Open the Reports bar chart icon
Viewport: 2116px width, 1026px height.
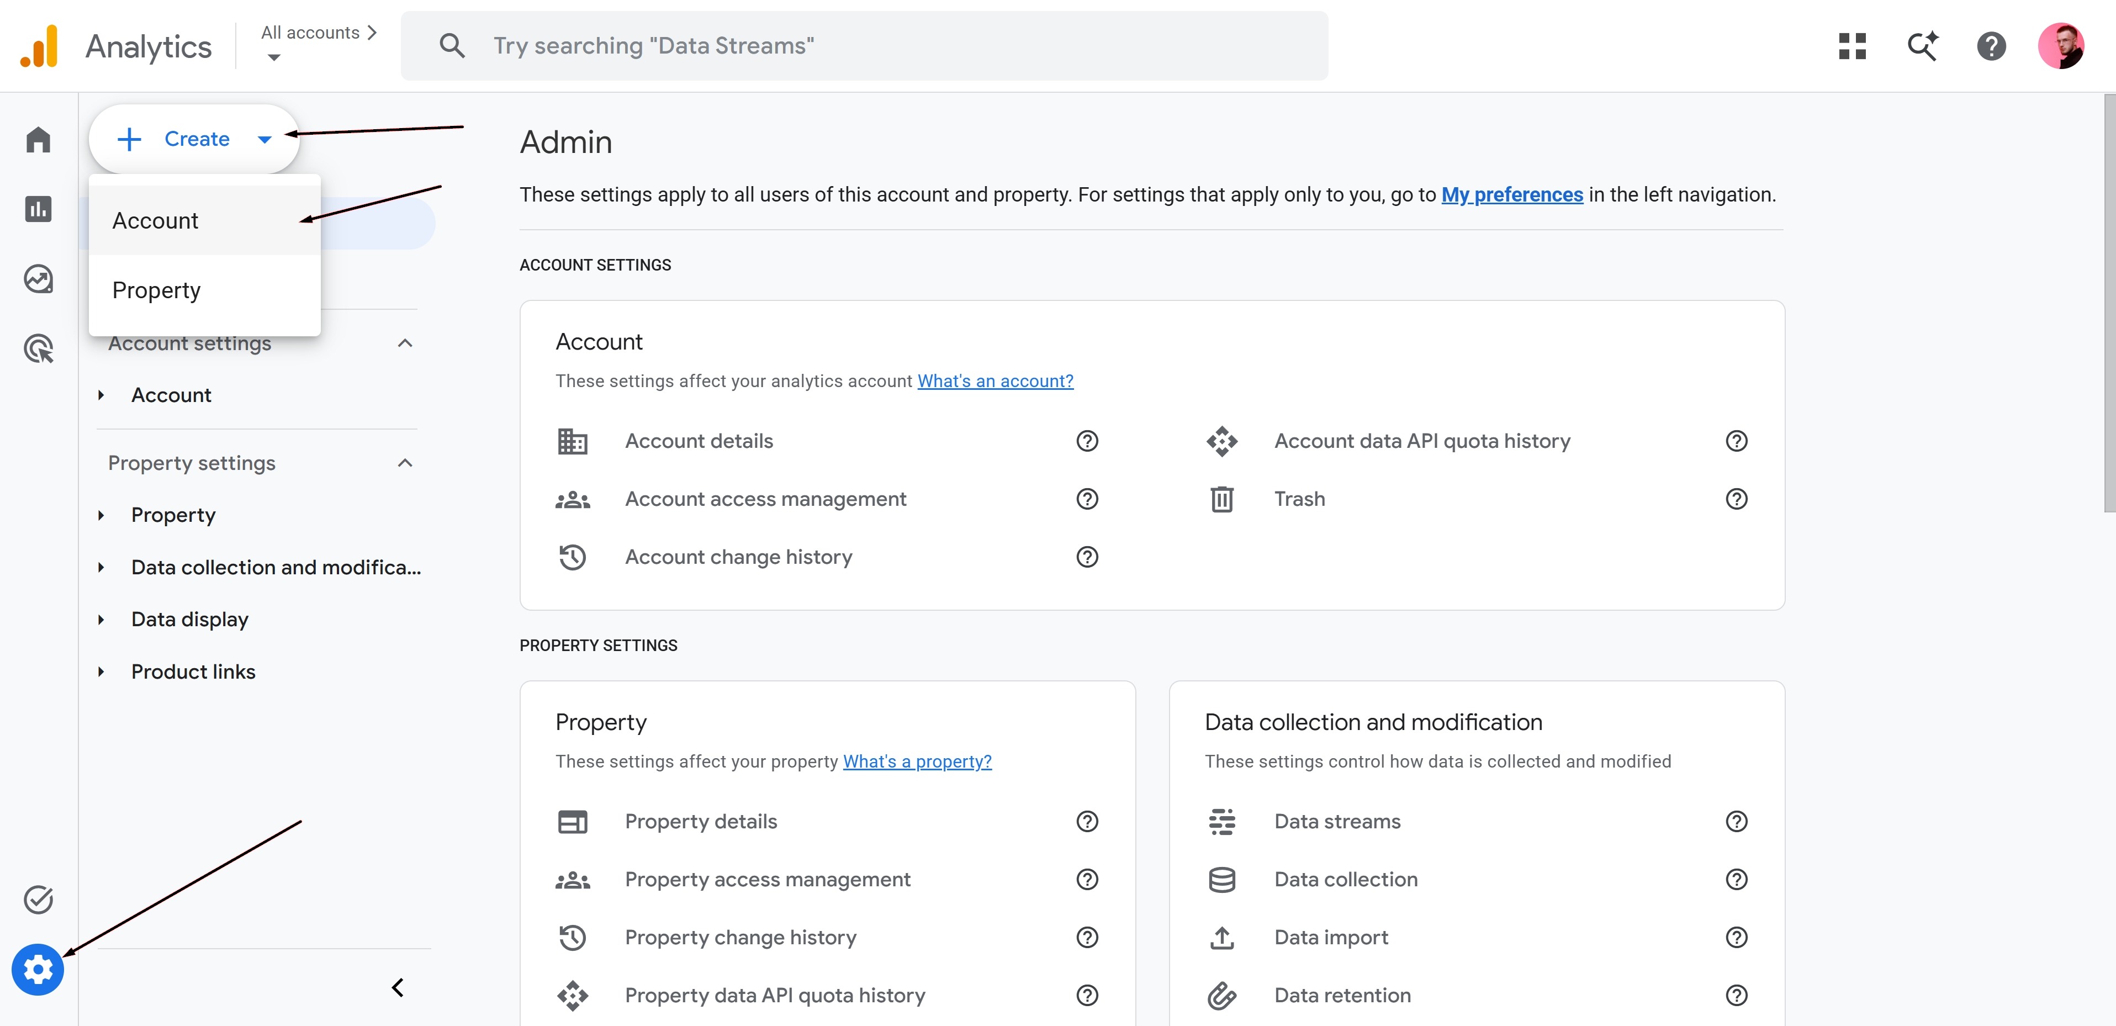(38, 209)
